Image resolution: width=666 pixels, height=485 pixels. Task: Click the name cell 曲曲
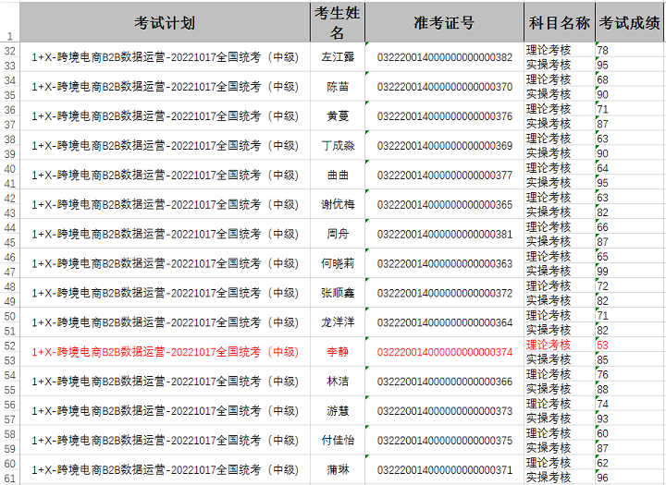point(338,175)
